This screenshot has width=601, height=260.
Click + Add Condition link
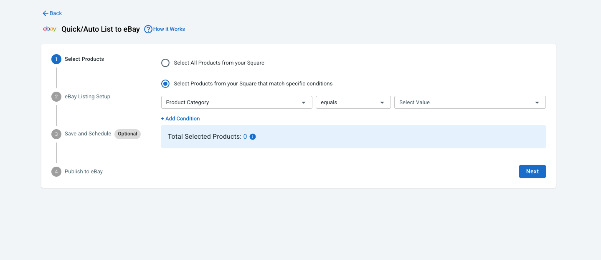pyautogui.click(x=180, y=119)
